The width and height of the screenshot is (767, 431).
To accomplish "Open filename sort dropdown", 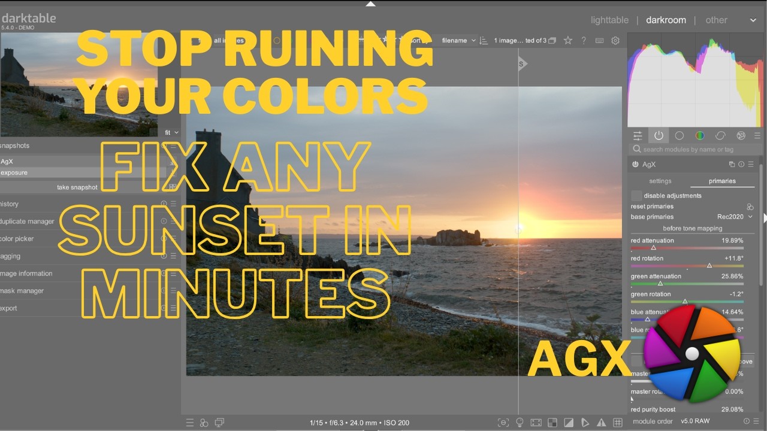I will [x=458, y=41].
